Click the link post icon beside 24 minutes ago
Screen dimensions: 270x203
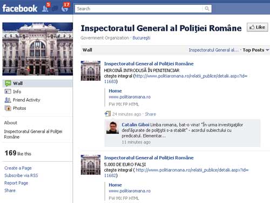(107, 114)
